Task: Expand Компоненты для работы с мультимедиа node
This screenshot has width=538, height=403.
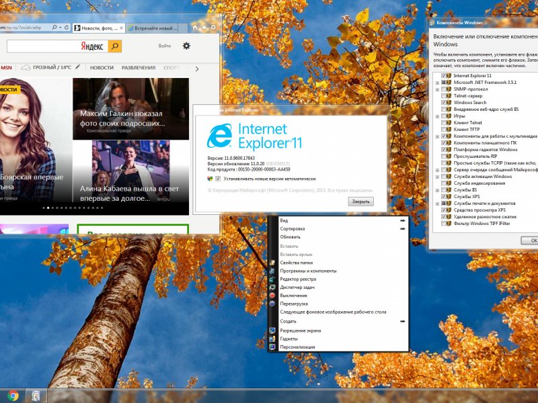Action: tap(437, 136)
